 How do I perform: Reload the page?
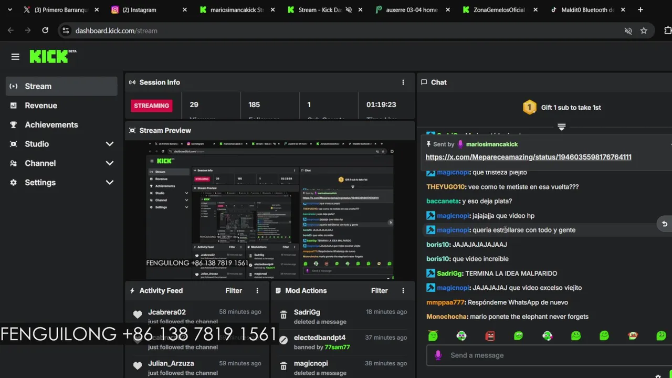[45, 30]
